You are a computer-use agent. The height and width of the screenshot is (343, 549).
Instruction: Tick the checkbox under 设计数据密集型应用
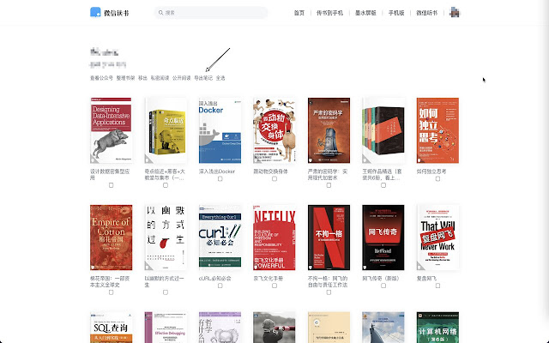click(x=111, y=185)
